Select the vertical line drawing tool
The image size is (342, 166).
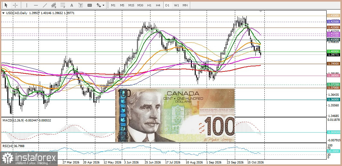(27, 5)
